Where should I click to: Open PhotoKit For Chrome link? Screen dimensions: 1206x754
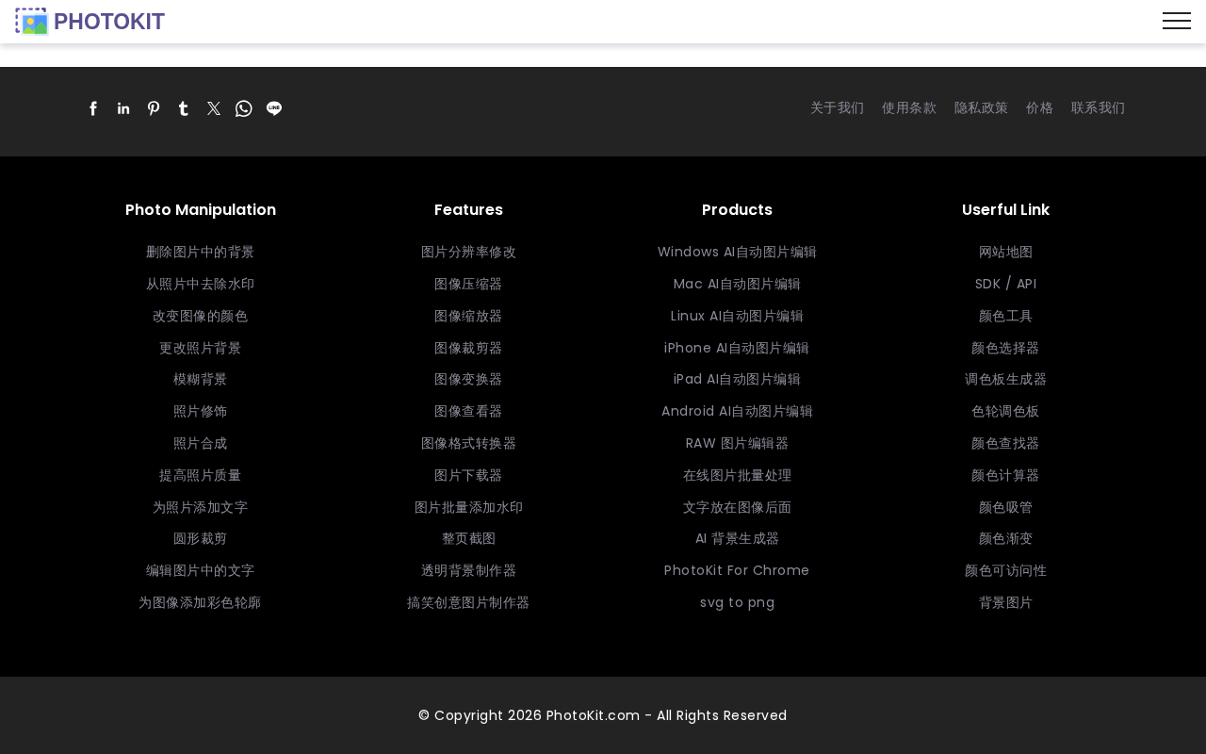[x=737, y=571]
